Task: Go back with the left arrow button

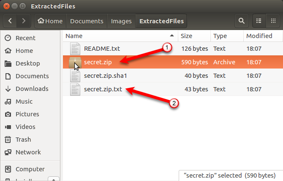Action: pyautogui.click(x=10, y=21)
